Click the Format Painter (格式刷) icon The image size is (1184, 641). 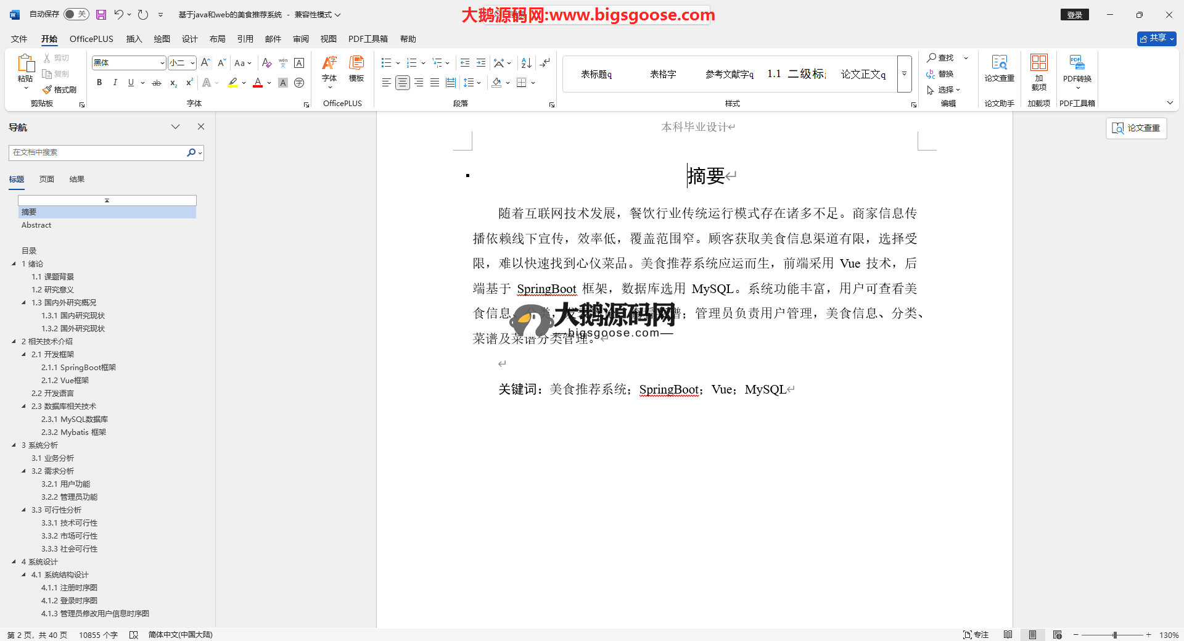click(x=60, y=89)
